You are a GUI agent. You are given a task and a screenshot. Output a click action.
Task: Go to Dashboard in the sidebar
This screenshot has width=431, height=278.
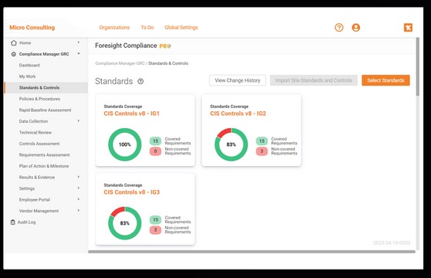pos(29,66)
